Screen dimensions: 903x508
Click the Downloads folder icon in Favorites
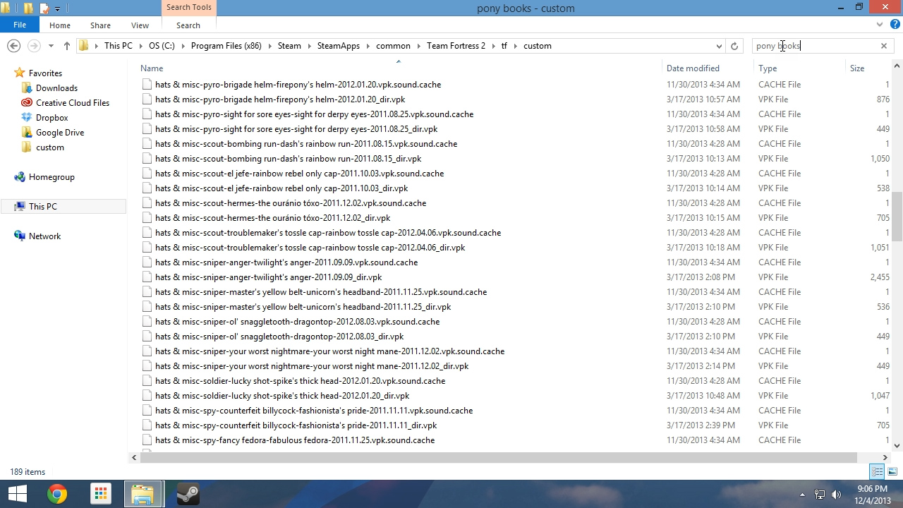tap(27, 88)
